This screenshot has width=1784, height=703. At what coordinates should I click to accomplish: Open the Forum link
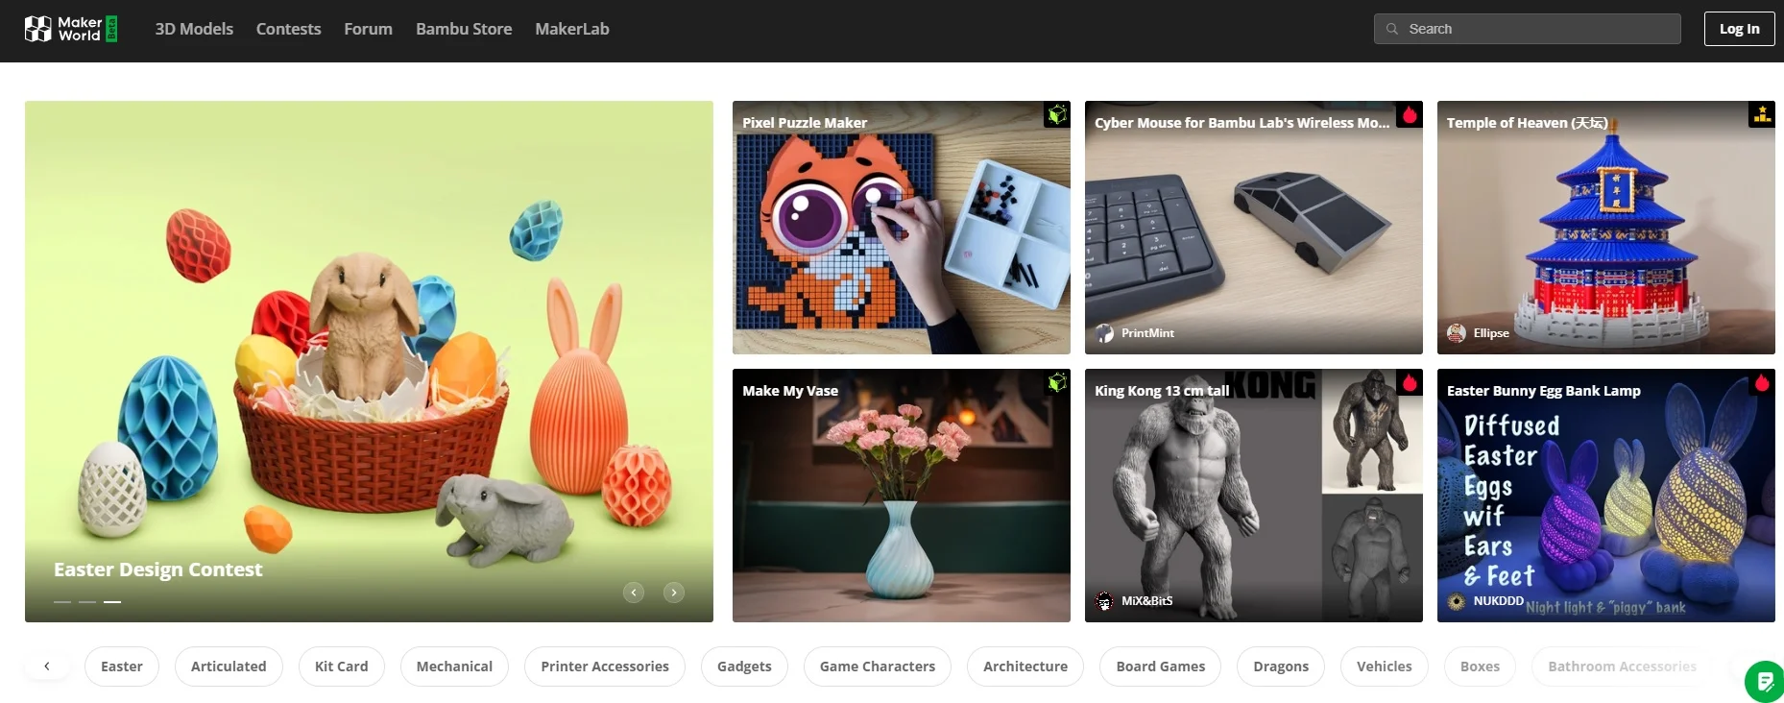[369, 29]
